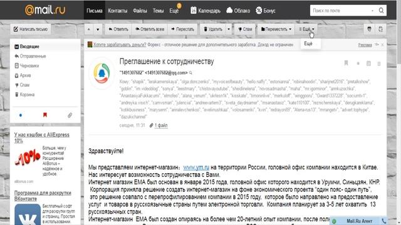Open the Mail.ru logo home page
The image size is (401, 225).
click(45, 10)
